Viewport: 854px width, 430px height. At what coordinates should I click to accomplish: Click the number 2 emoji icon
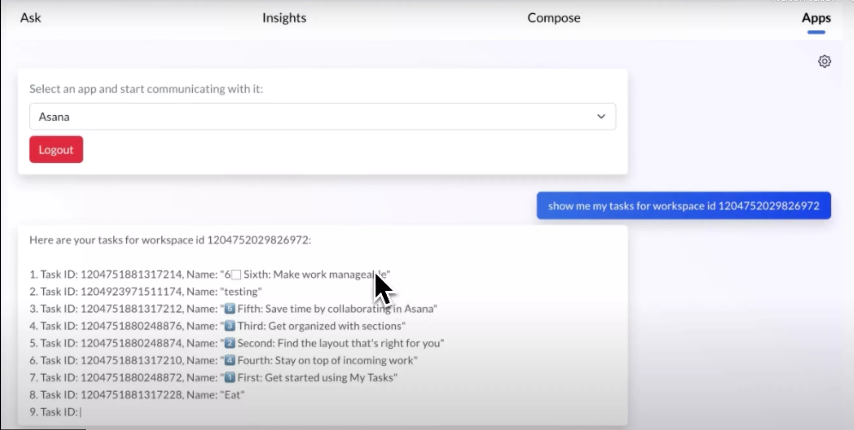(230, 343)
